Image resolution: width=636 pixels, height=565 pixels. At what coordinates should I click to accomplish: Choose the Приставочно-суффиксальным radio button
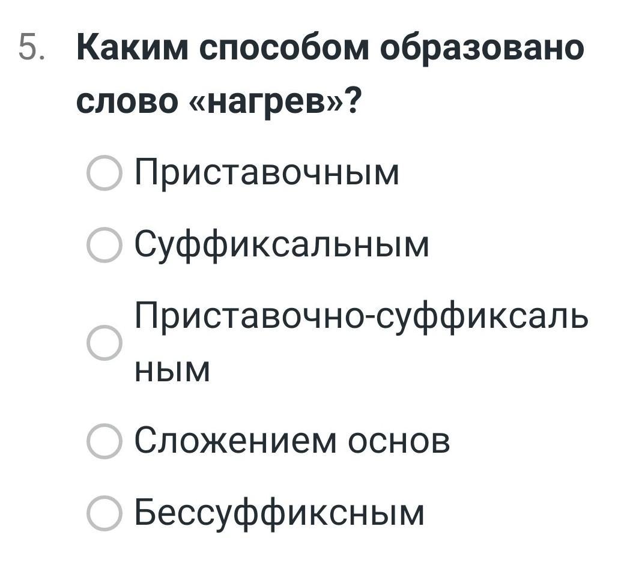point(104,343)
